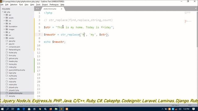
Task: Launch Microsoft Edge from the taskbar
Action: click(x=24, y=109)
